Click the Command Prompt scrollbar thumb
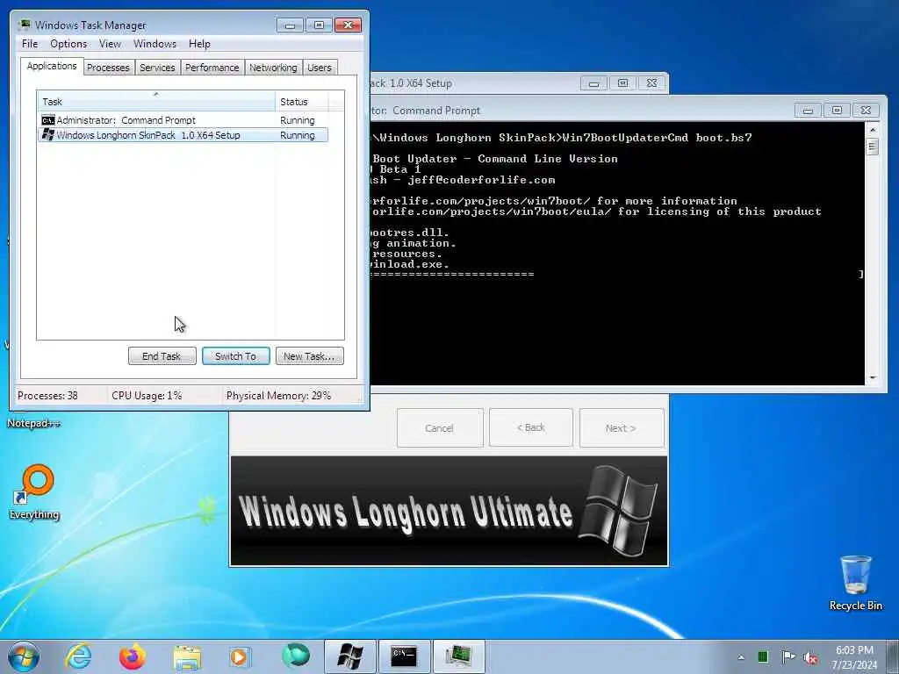 (873, 147)
